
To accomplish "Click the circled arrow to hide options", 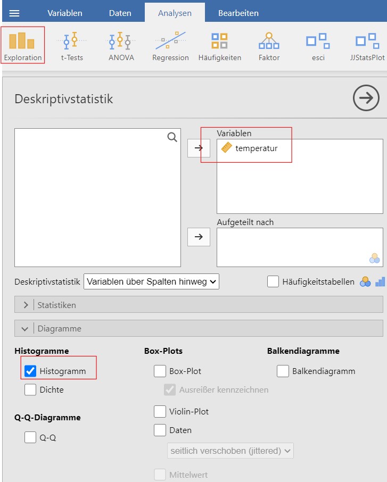I will pos(366,98).
